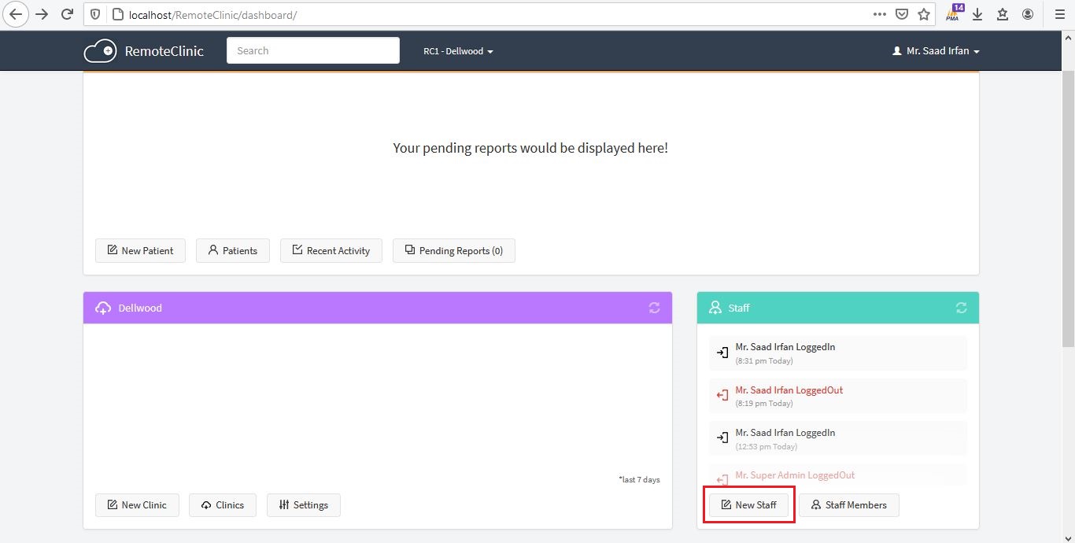Click the Search input field
The image size is (1075, 543).
coord(312,50)
